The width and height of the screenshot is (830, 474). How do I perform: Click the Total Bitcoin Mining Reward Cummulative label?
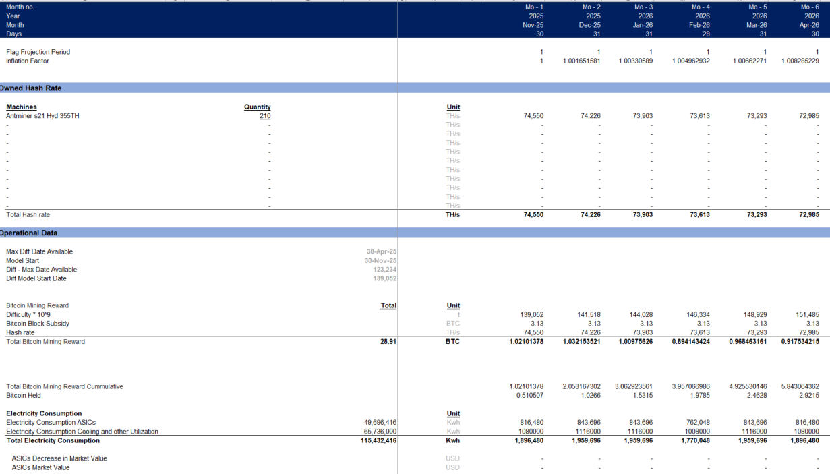click(65, 386)
